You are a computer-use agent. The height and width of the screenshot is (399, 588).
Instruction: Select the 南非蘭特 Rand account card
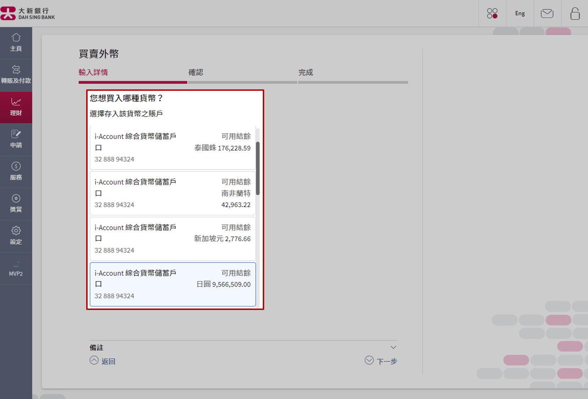pos(173,193)
